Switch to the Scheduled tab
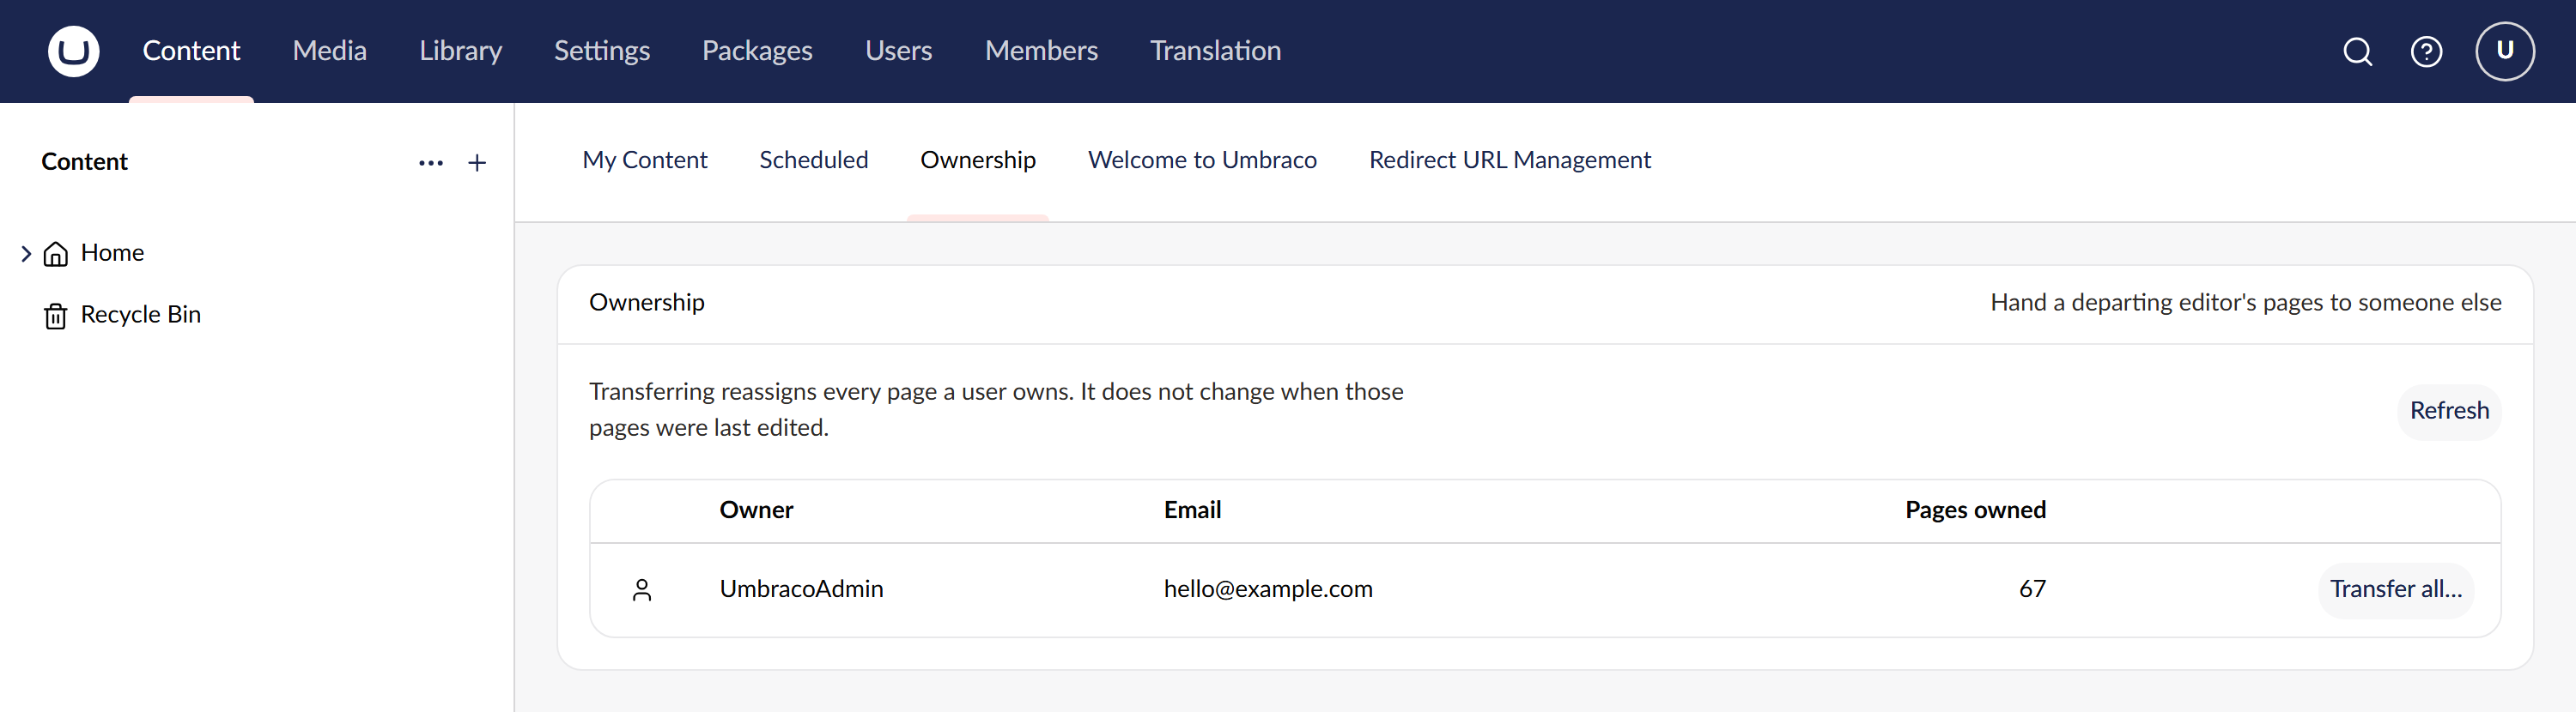 point(813,160)
